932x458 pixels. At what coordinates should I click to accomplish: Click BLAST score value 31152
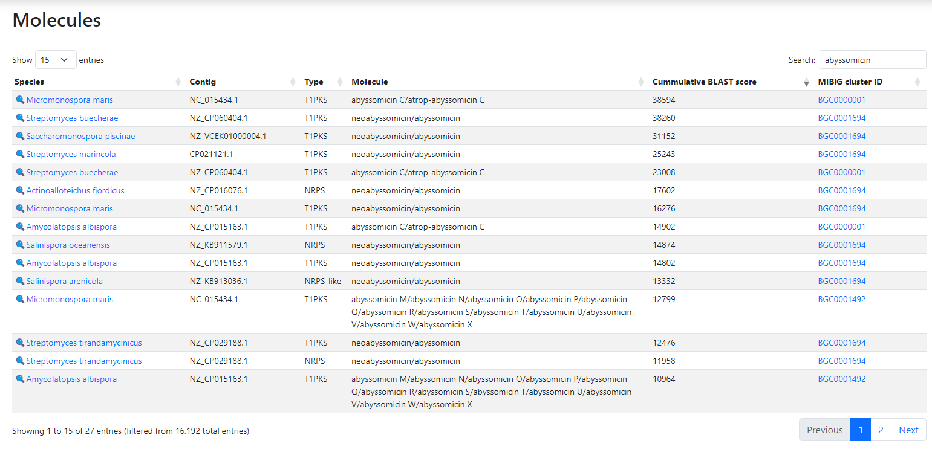[664, 136]
